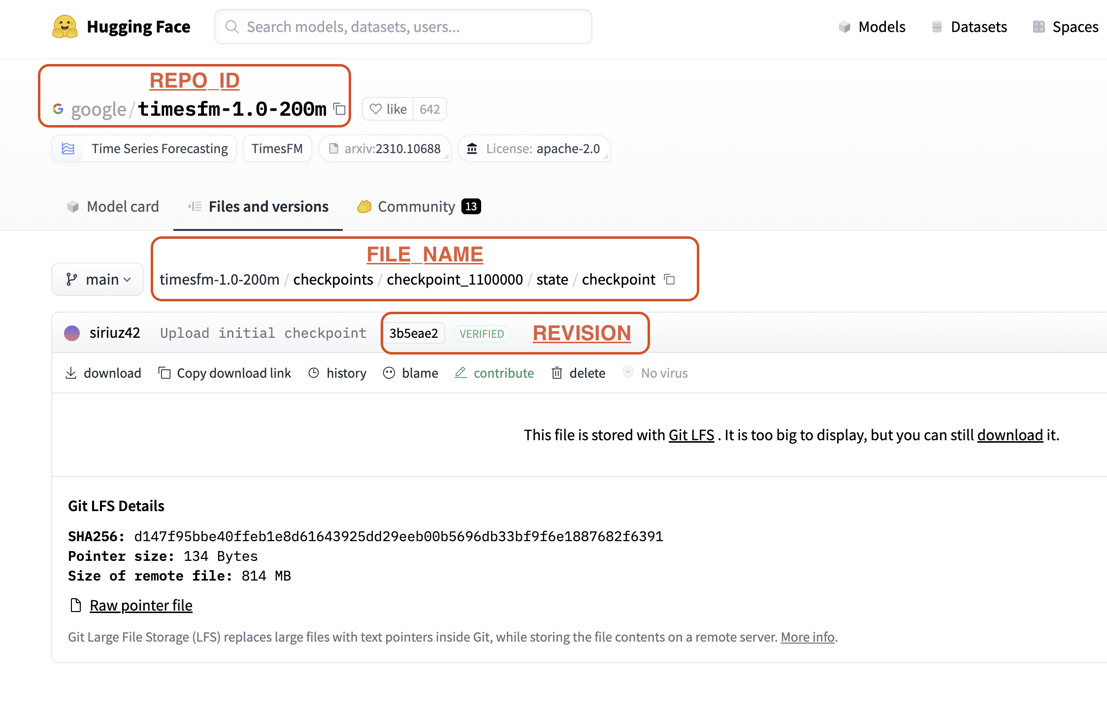
Task: Focus the Search models, datasets, users field
Action: [x=403, y=27]
